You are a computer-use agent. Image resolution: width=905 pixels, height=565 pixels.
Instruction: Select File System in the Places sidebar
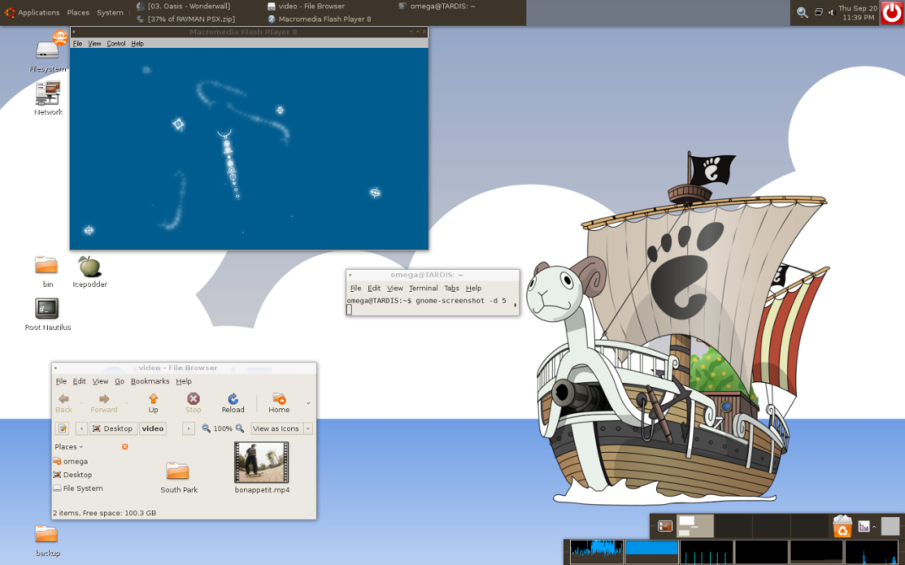click(78, 487)
